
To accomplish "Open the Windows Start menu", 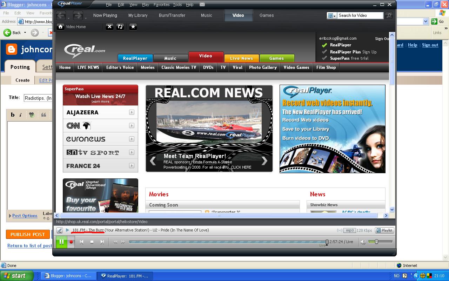I will tap(17, 276).
